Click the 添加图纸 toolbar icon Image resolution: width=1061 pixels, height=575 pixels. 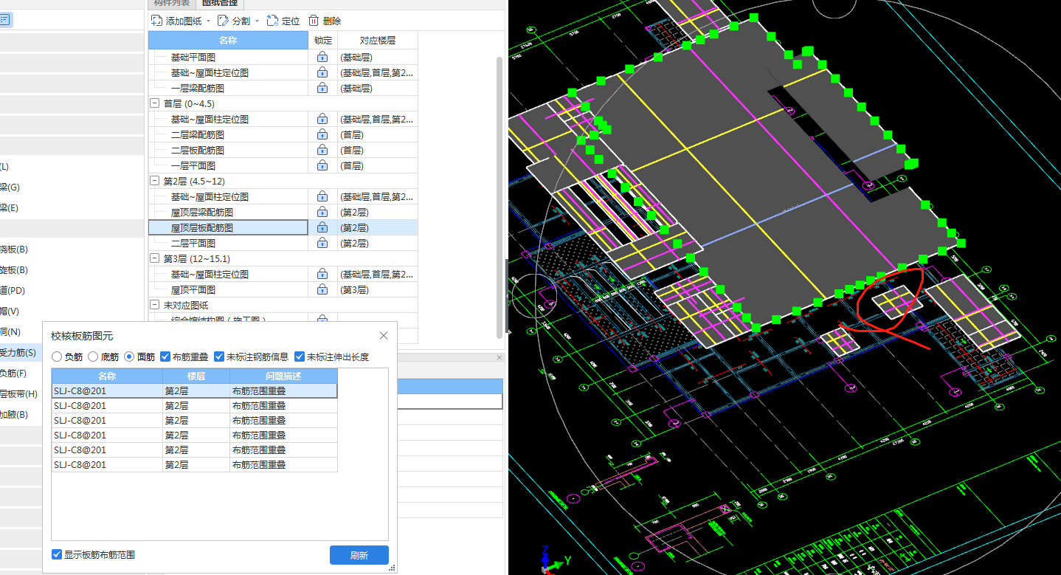(x=157, y=21)
